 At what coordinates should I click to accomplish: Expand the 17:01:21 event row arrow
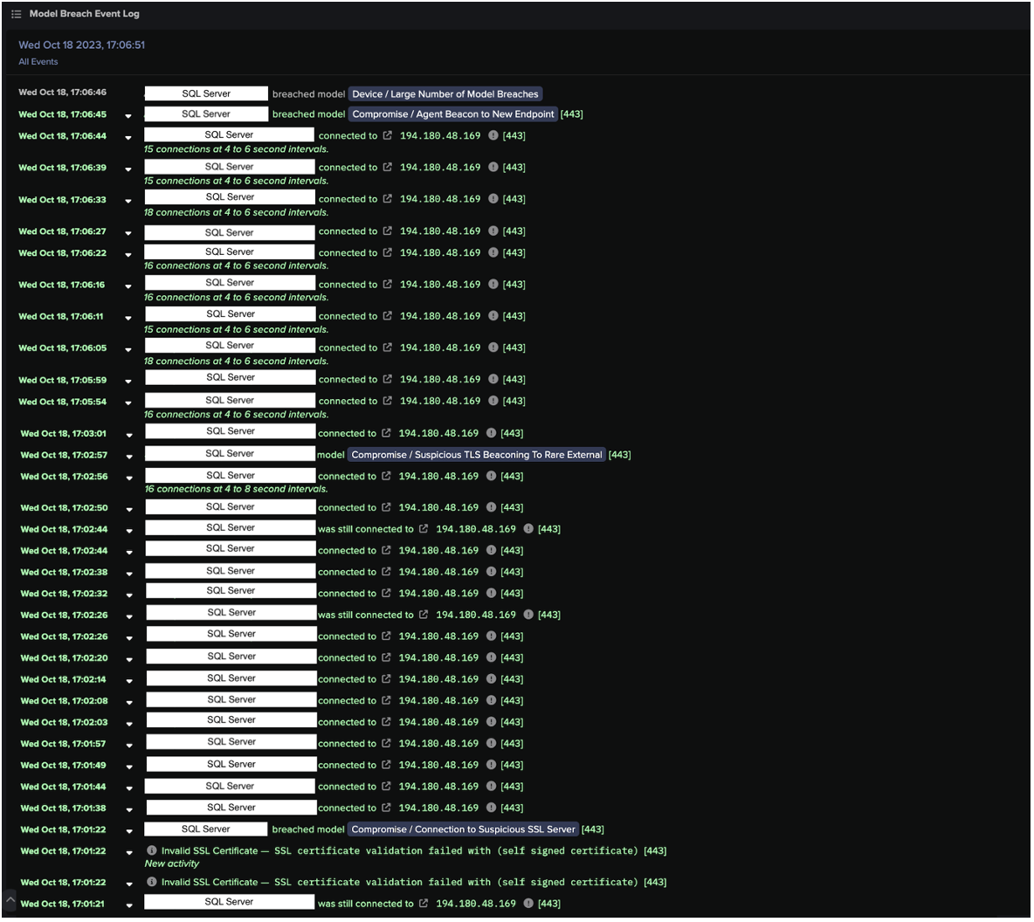pyautogui.click(x=129, y=906)
